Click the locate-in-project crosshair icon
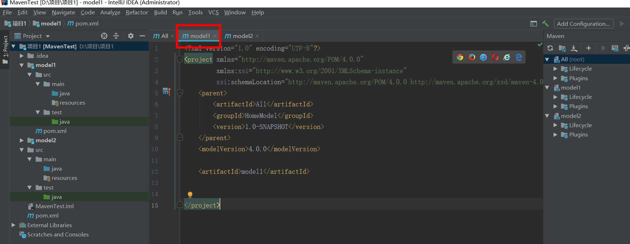Screen dimensions: 630x244 pos(104,36)
